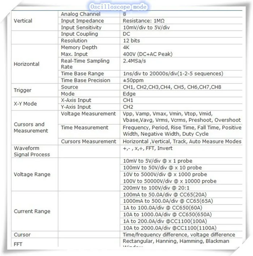253x256 pixels.
Task: Select the "Input Coupling" label
Action: 80,34
